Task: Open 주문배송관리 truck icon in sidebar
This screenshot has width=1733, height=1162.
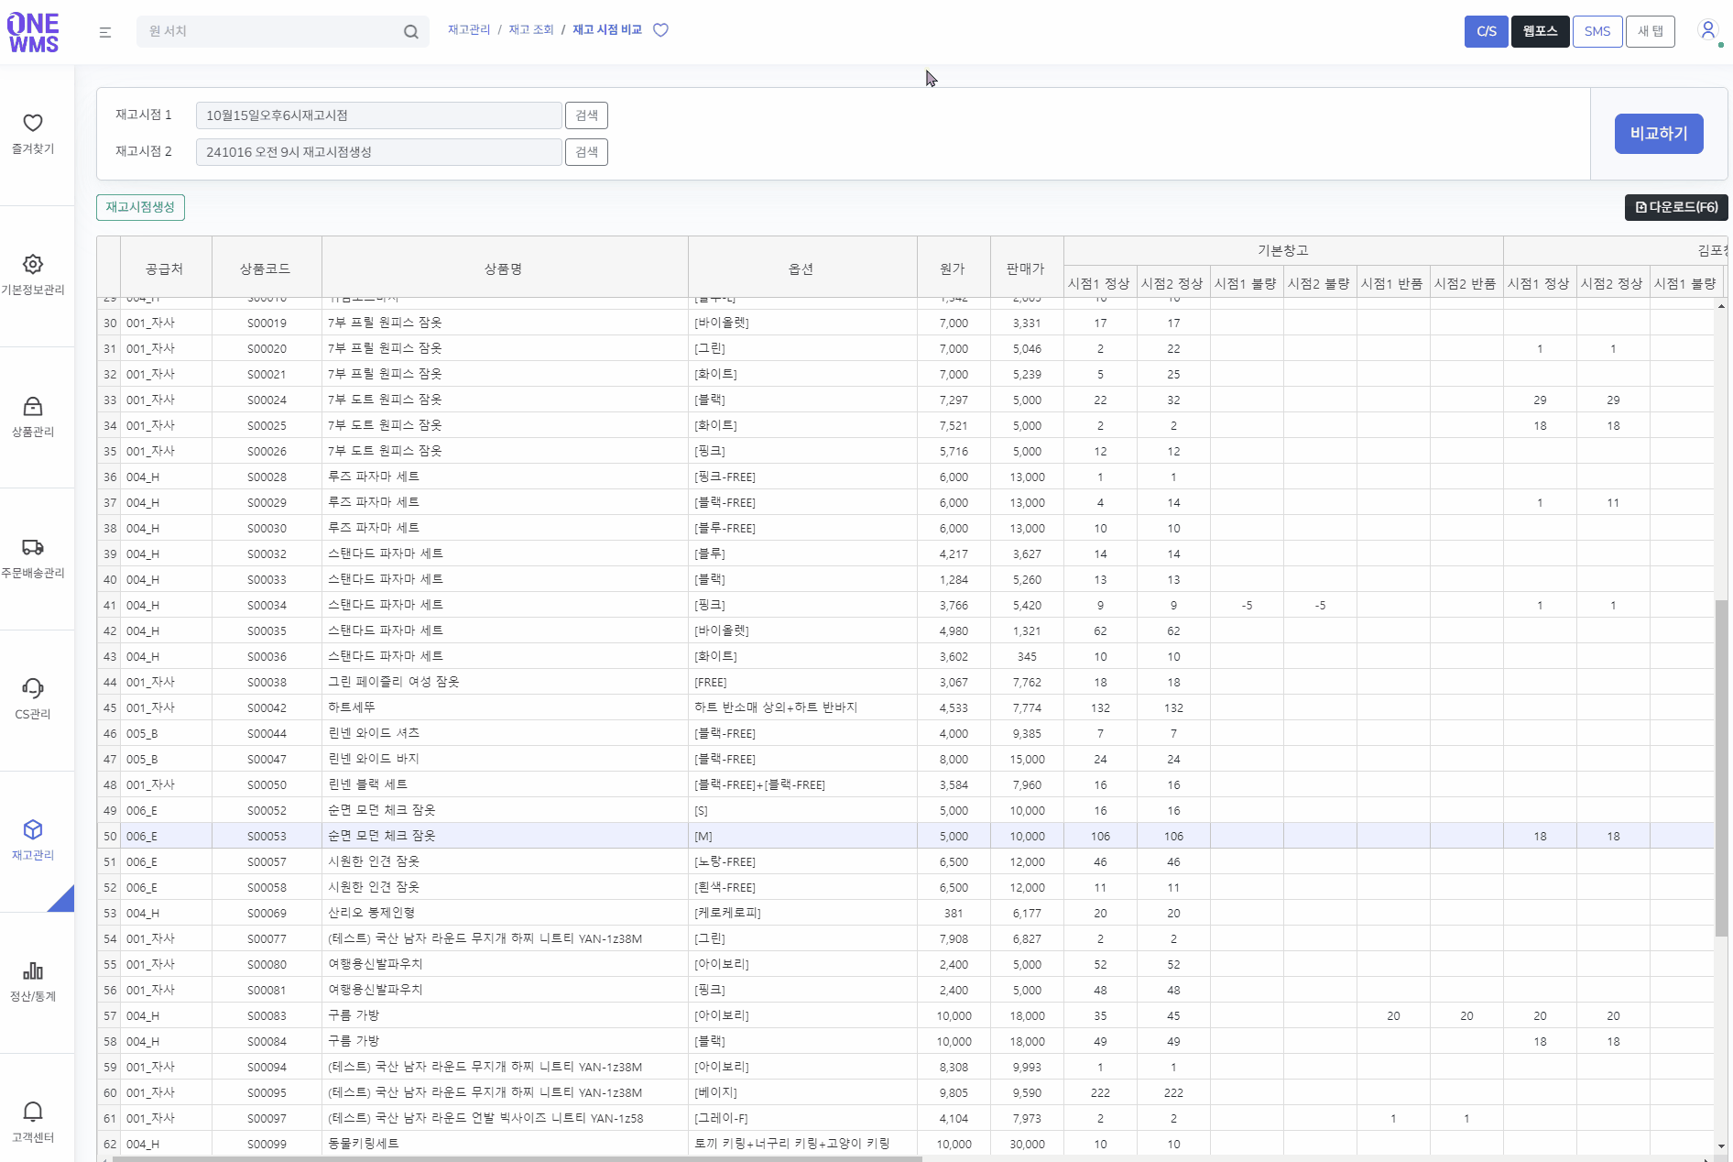Action: click(x=33, y=548)
